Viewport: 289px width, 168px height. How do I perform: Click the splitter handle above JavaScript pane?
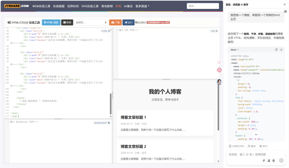tap(58, 119)
